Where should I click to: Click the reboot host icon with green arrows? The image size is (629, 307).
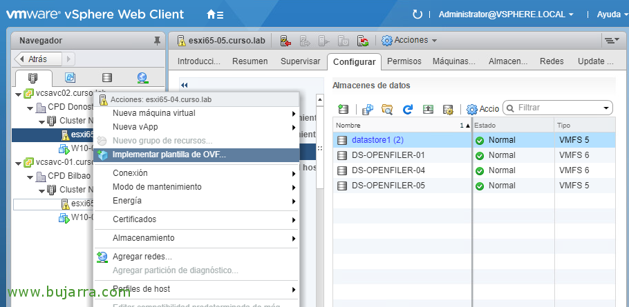click(x=363, y=41)
